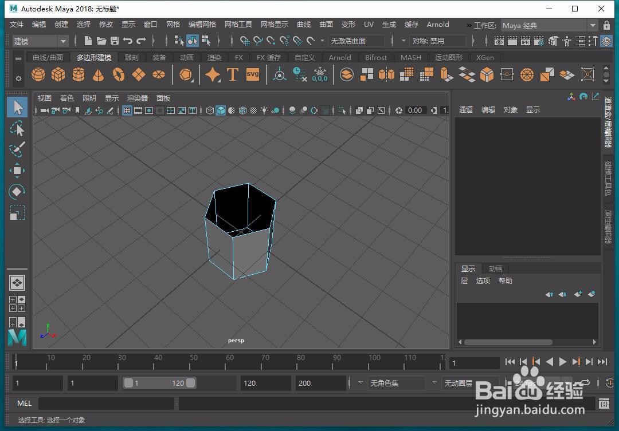Click the time slider at frame 60
The width and height of the screenshot is (619, 431).
[225, 362]
